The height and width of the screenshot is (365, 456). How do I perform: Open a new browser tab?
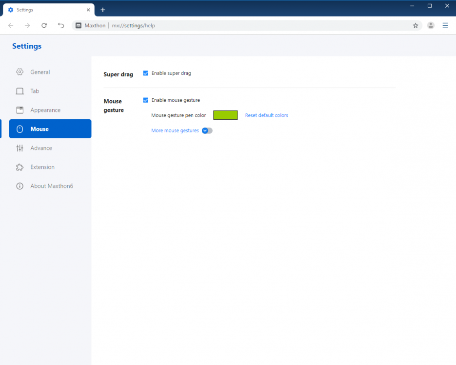[x=102, y=10]
